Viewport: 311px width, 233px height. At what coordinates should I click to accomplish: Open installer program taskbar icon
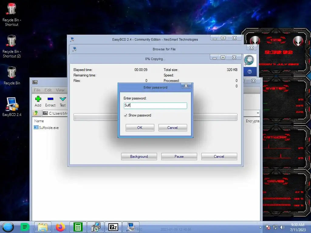(96, 227)
